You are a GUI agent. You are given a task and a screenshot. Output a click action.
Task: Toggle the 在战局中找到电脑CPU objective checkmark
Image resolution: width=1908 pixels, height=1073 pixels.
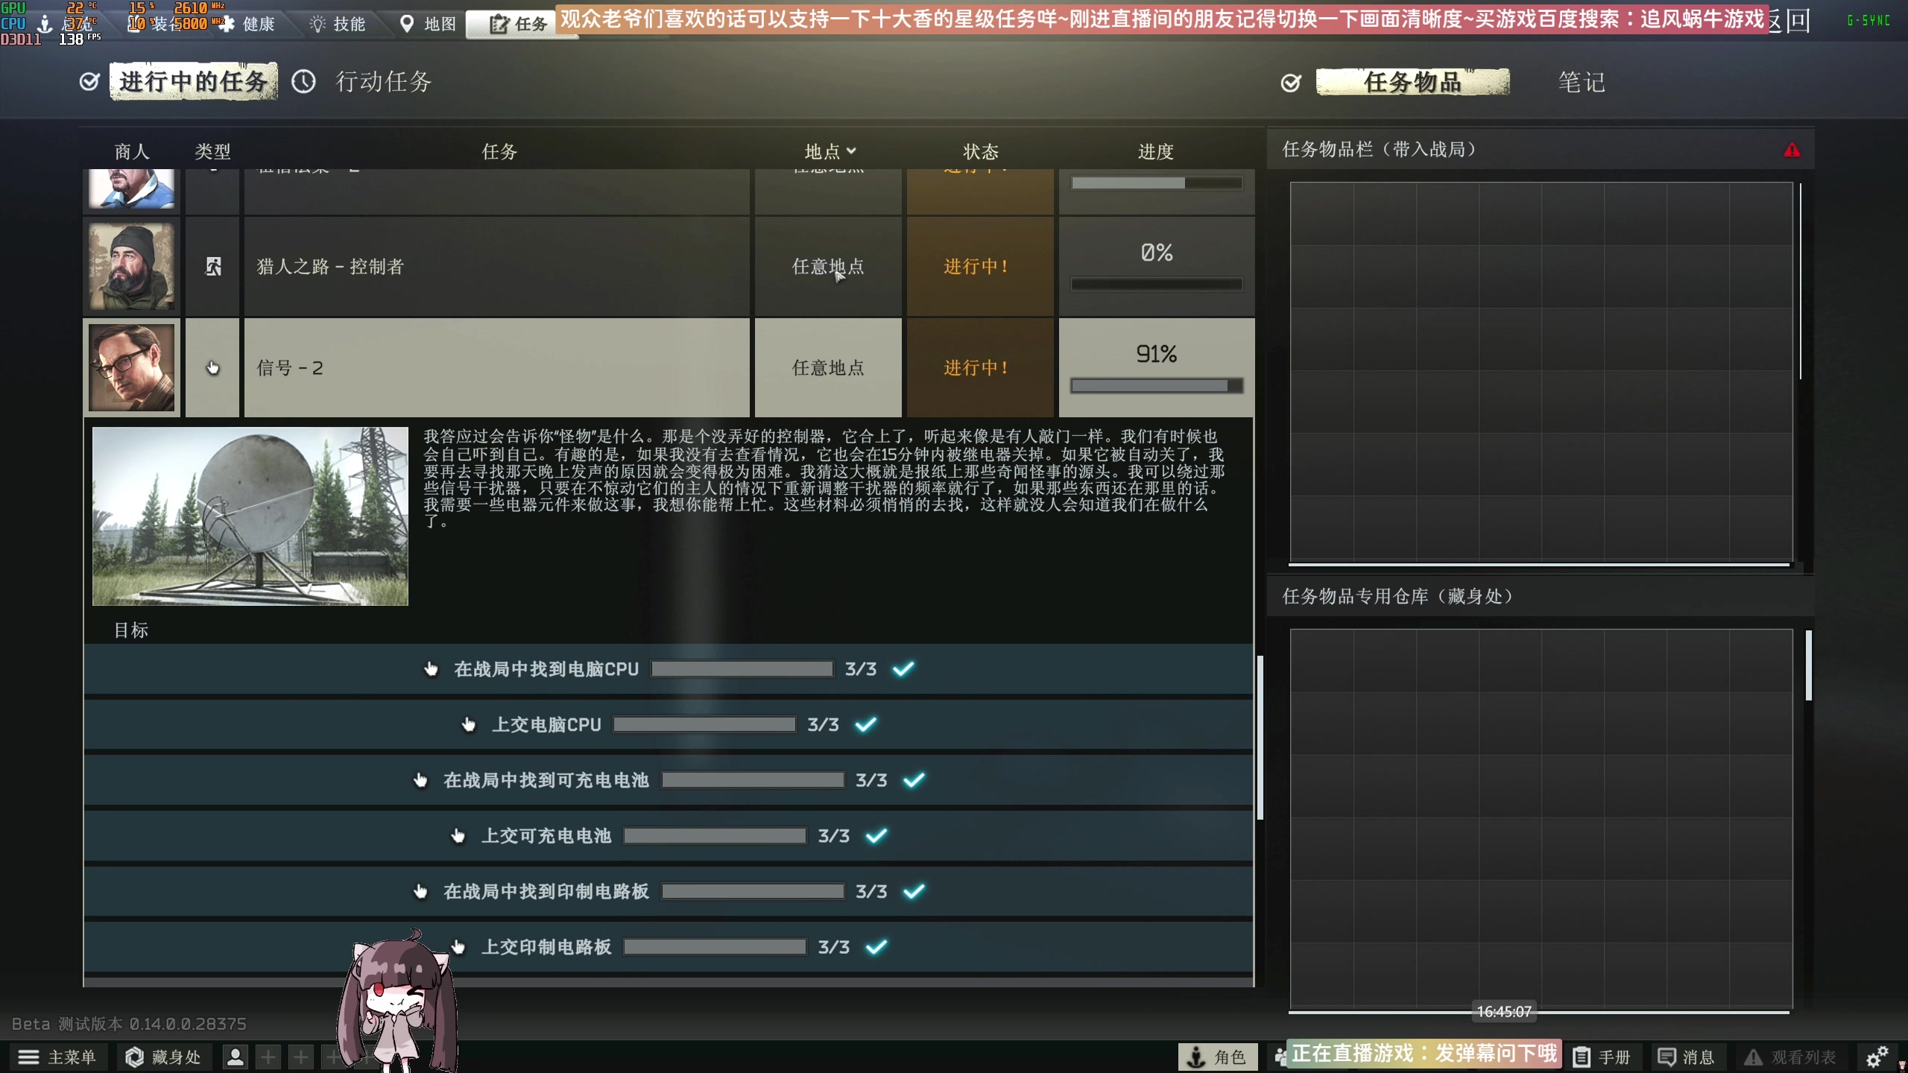click(903, 669)
